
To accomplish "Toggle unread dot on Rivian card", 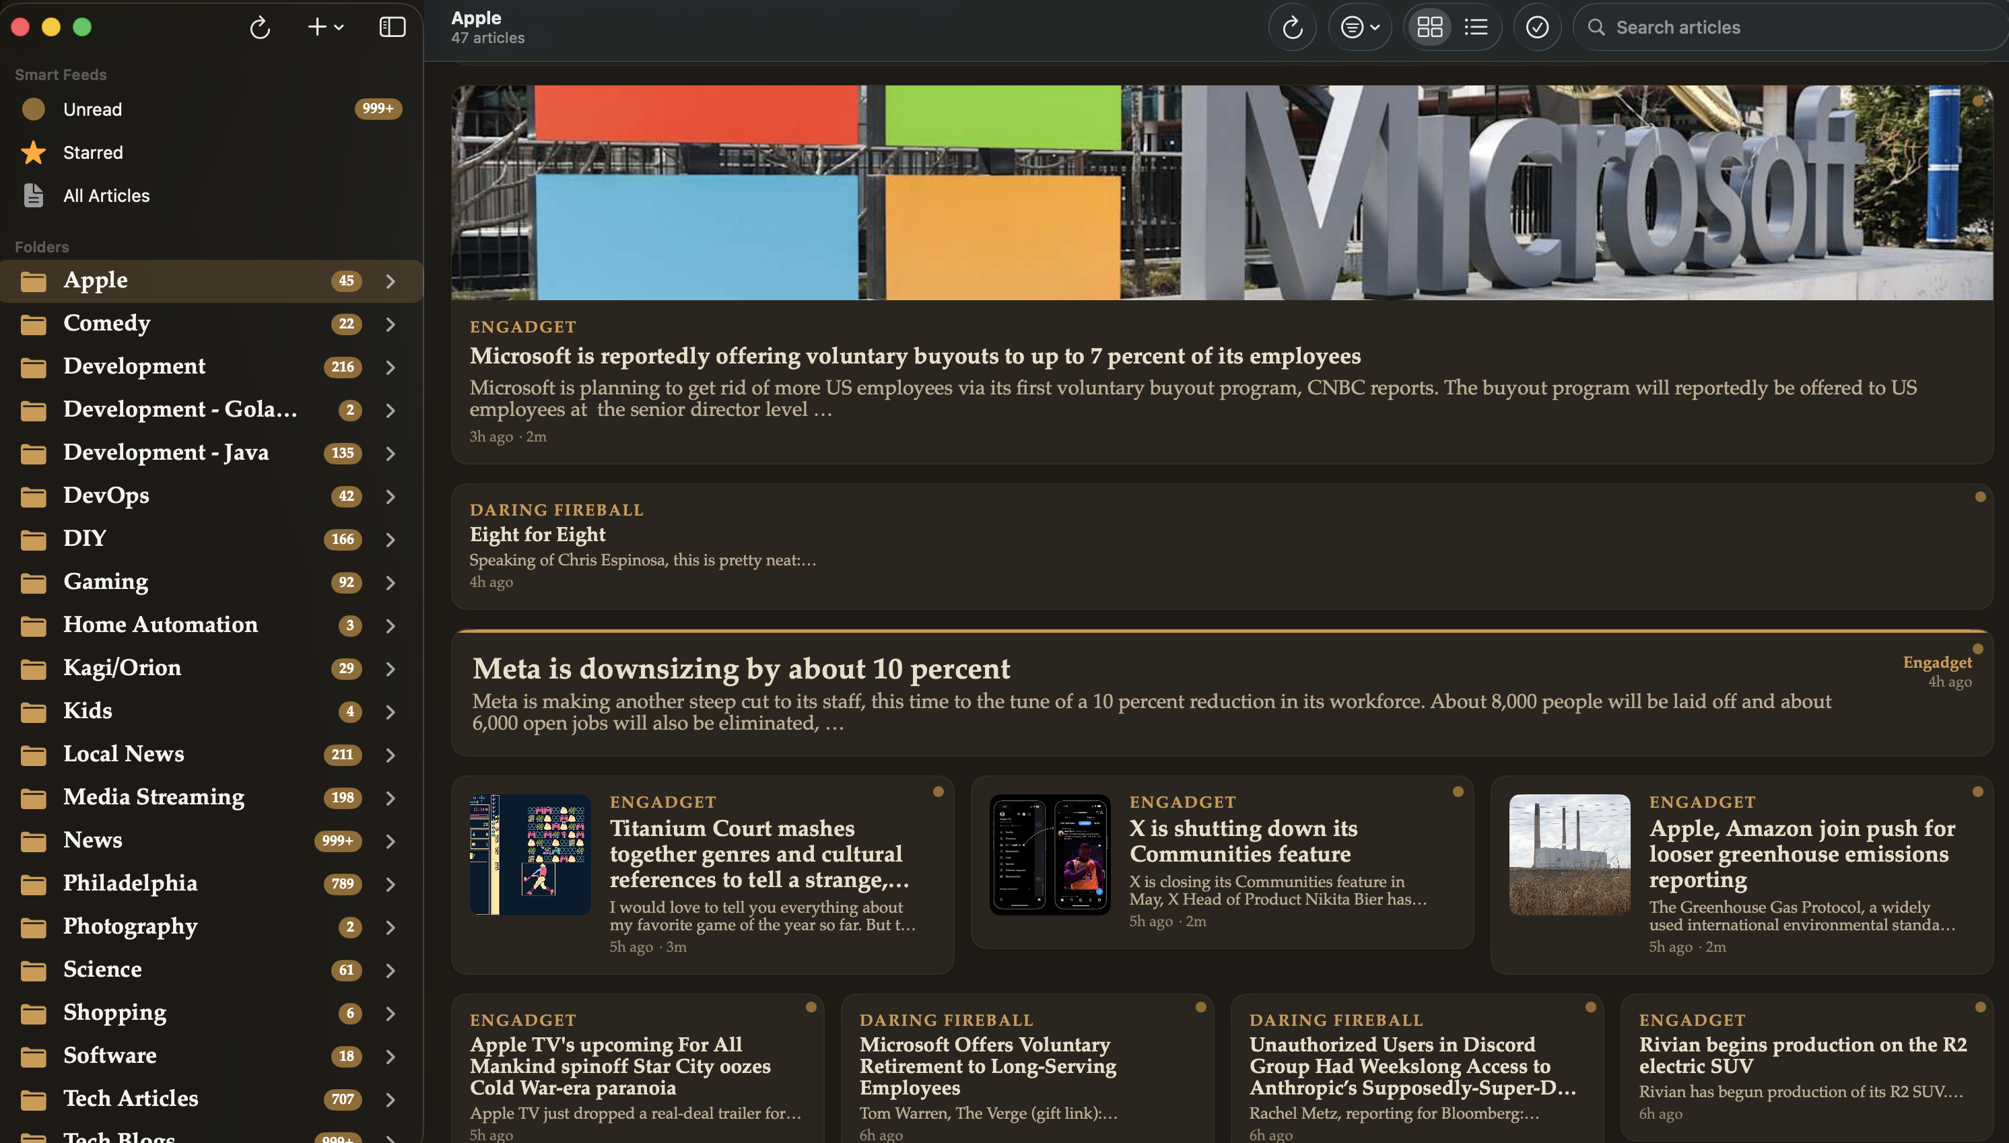I will pos(1979,1007).
